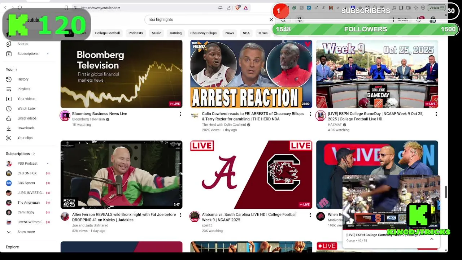This screenshot has width=462, height=260.
Task: Select the Music filter chip
Action: 156,33
